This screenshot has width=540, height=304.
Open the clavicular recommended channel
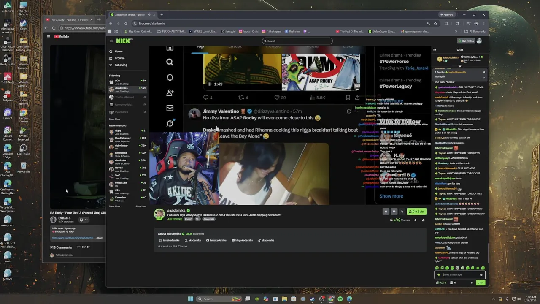127,161
